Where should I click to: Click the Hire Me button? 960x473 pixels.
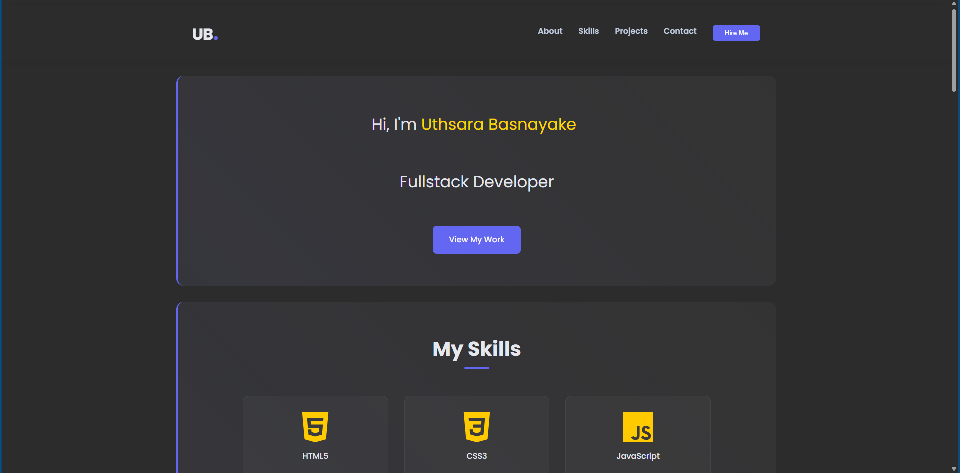pyautogui.click(x=736, y=33)
